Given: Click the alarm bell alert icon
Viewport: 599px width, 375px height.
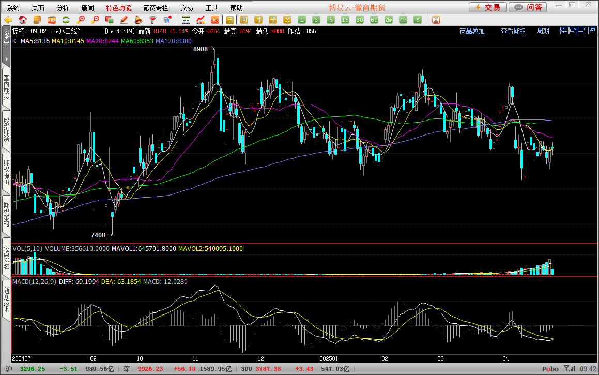Looking at the screenshot, I should click(138, 20).
